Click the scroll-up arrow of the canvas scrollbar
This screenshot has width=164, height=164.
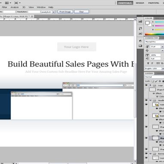[x=135, y=19]
